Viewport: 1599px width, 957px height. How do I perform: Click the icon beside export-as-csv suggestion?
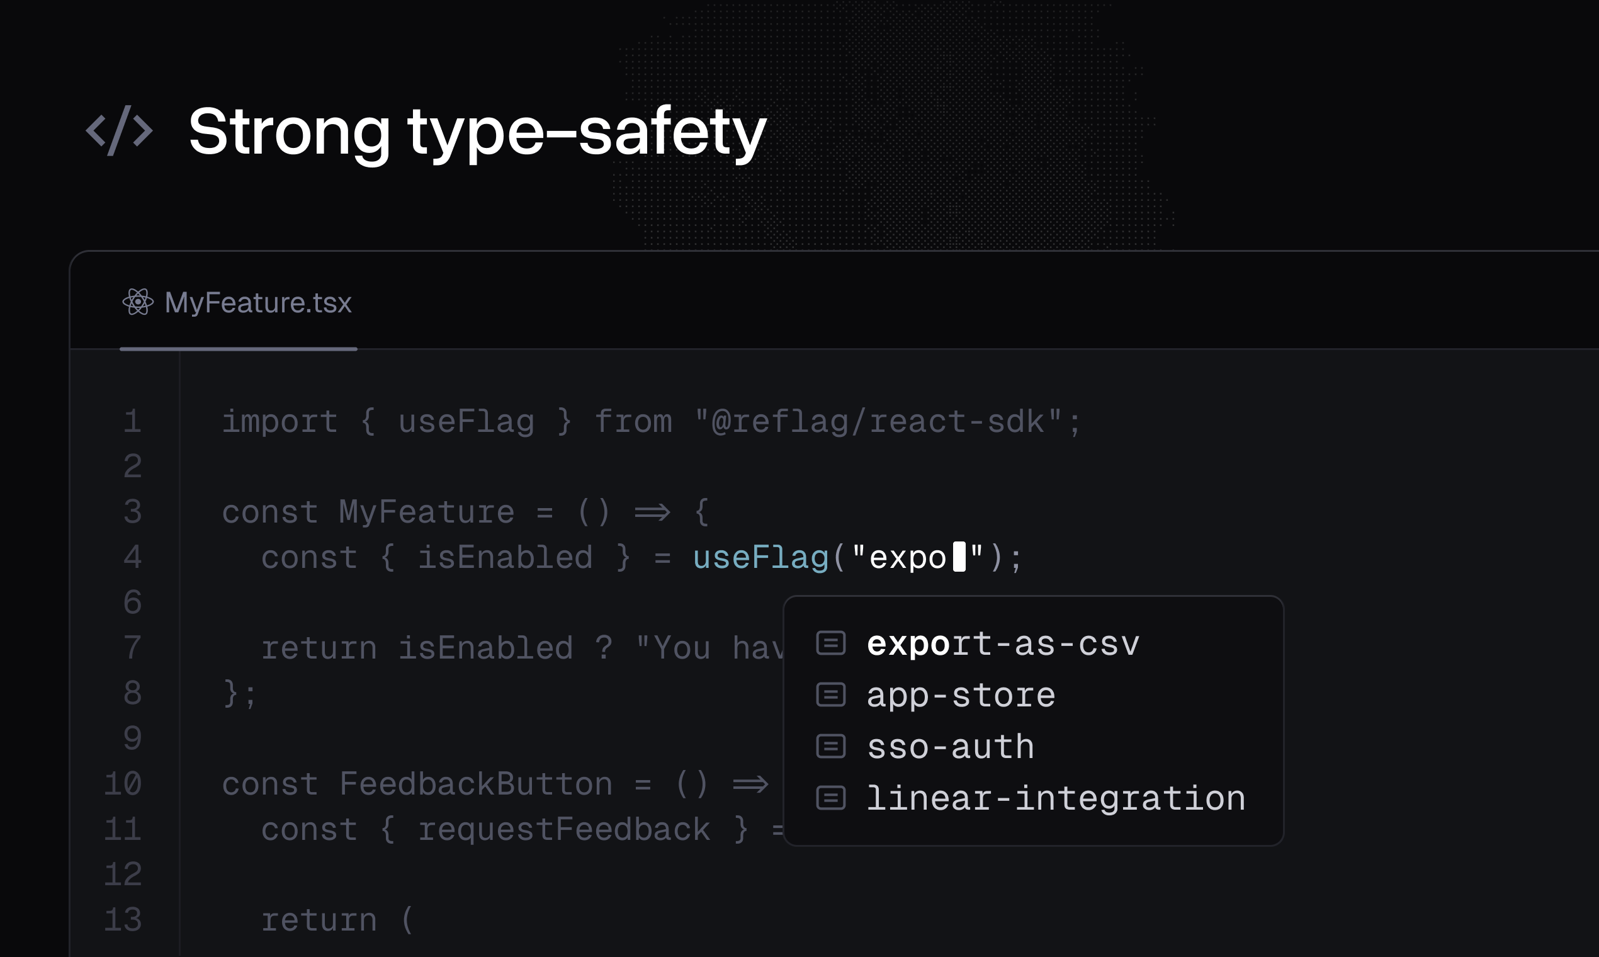[830, 643]
